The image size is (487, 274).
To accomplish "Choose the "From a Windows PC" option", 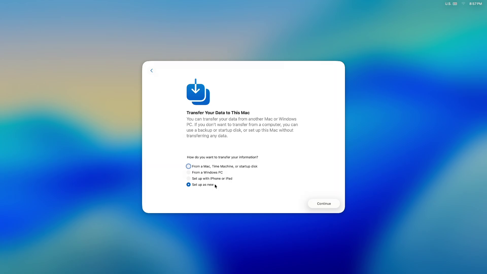I will [x=188, y=172].
